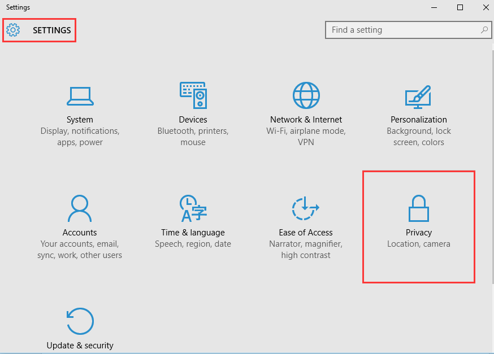Image resolution: width=494 pixels, height=354 pixels.
Task: Maximize the Settings window
Action: point(460,7)
